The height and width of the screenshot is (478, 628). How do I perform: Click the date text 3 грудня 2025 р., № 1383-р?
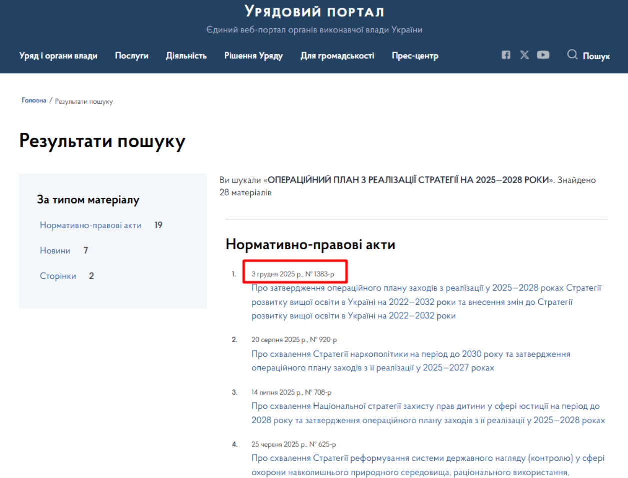pyautogui.click(x=293, y=274)
